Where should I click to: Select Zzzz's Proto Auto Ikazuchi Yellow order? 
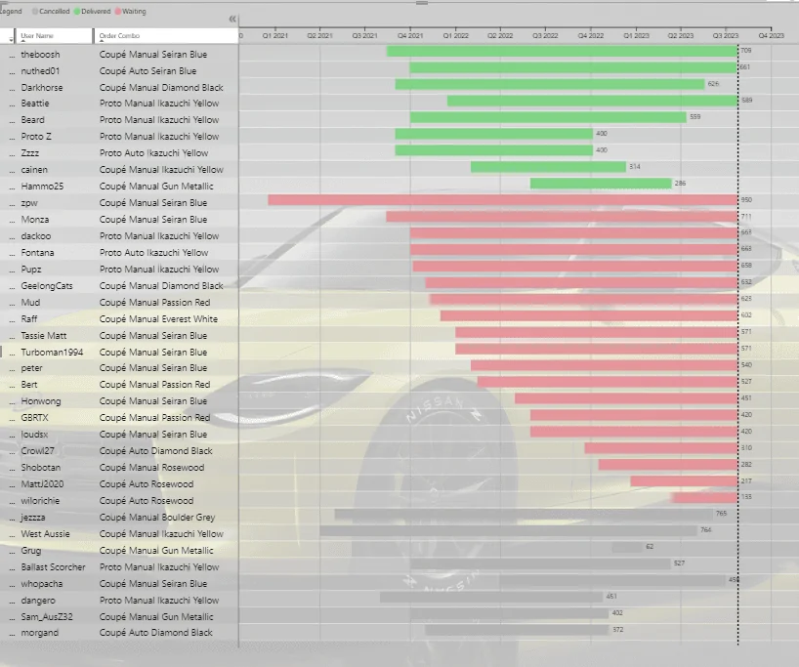153,153
